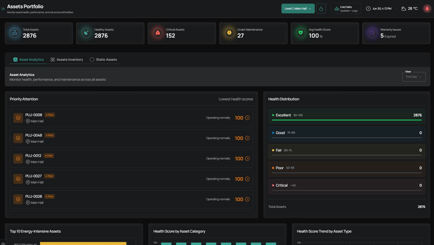The image size is (434, 245).
Task: Open the View This Day dropdown
Action: [x=414, y=77]
